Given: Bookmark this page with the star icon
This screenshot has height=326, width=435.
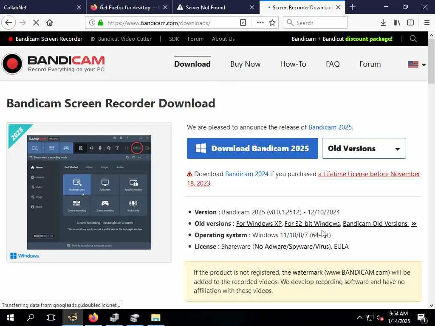Looking at the screenshot, I should click(x=272, y=23).
